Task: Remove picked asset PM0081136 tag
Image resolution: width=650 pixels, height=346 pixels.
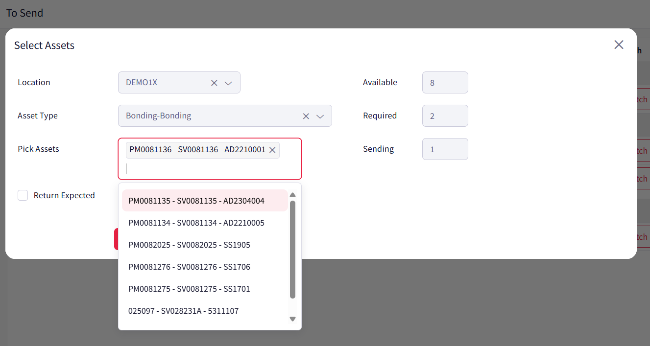Action: [272, 150]
